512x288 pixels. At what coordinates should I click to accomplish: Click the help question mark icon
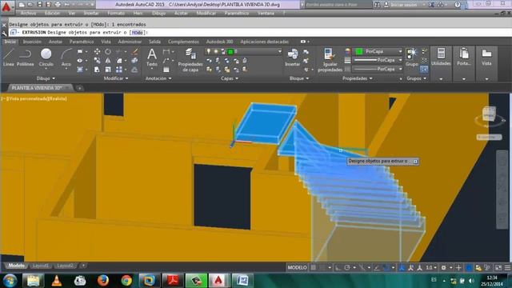458,5
